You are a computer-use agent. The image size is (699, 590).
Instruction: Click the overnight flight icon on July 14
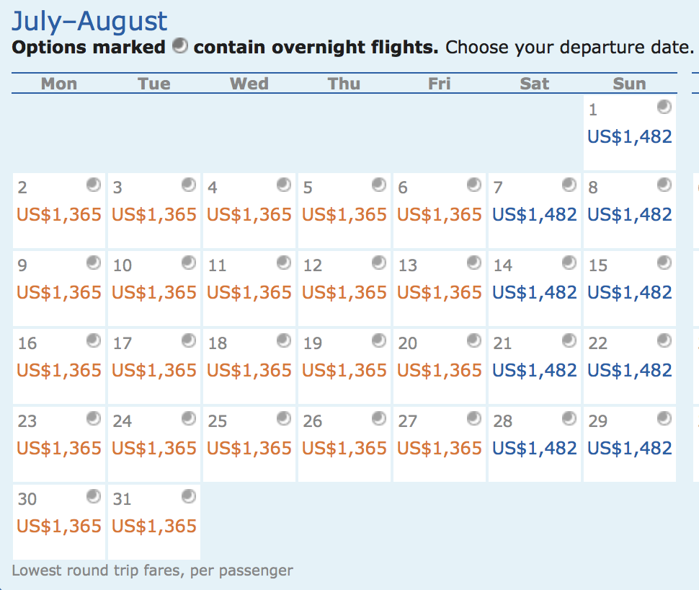click(570, 263)
